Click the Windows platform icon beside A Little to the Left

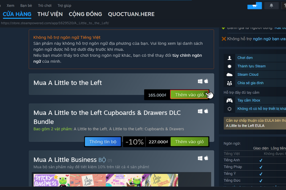200,81
